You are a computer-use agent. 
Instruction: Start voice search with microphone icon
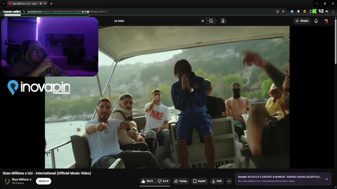[223, 21]
